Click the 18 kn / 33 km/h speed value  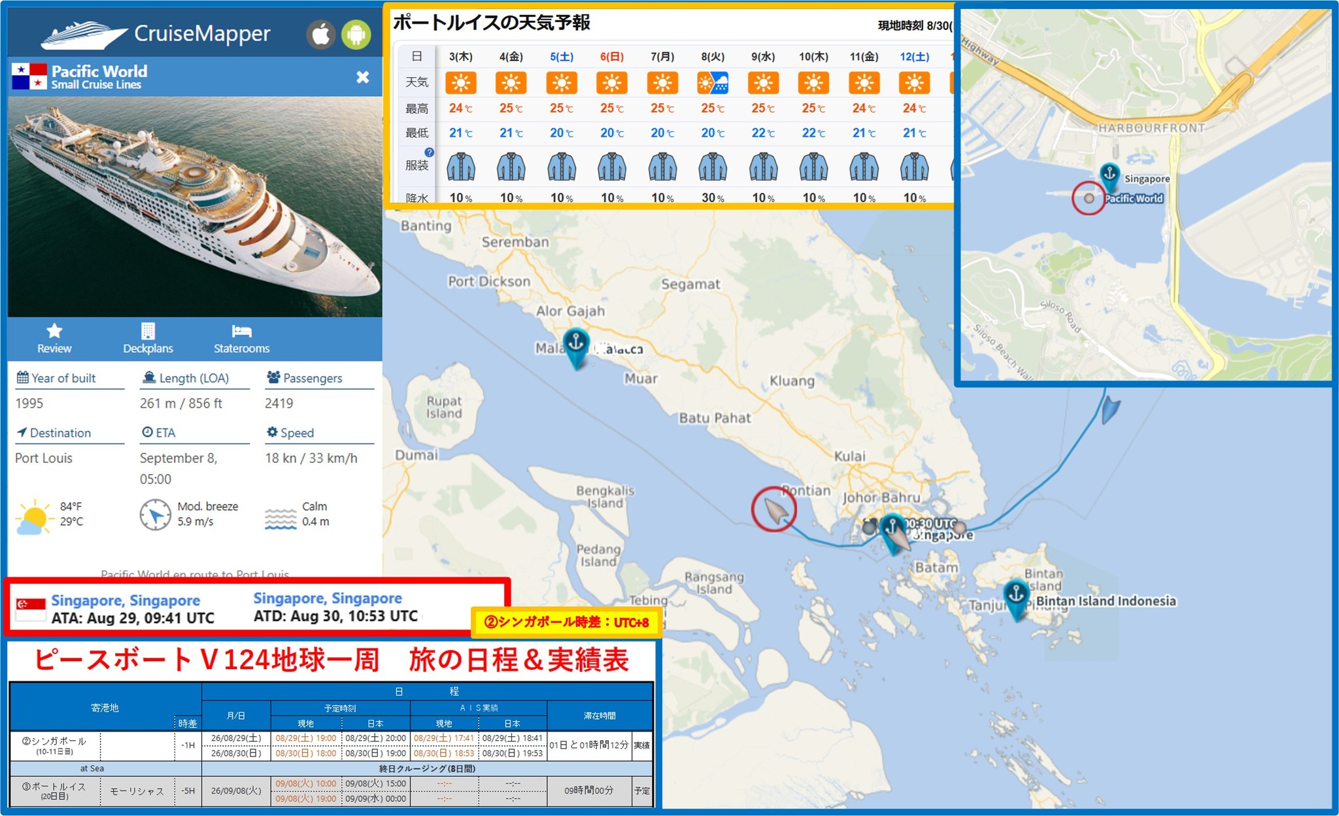(311, 458)
